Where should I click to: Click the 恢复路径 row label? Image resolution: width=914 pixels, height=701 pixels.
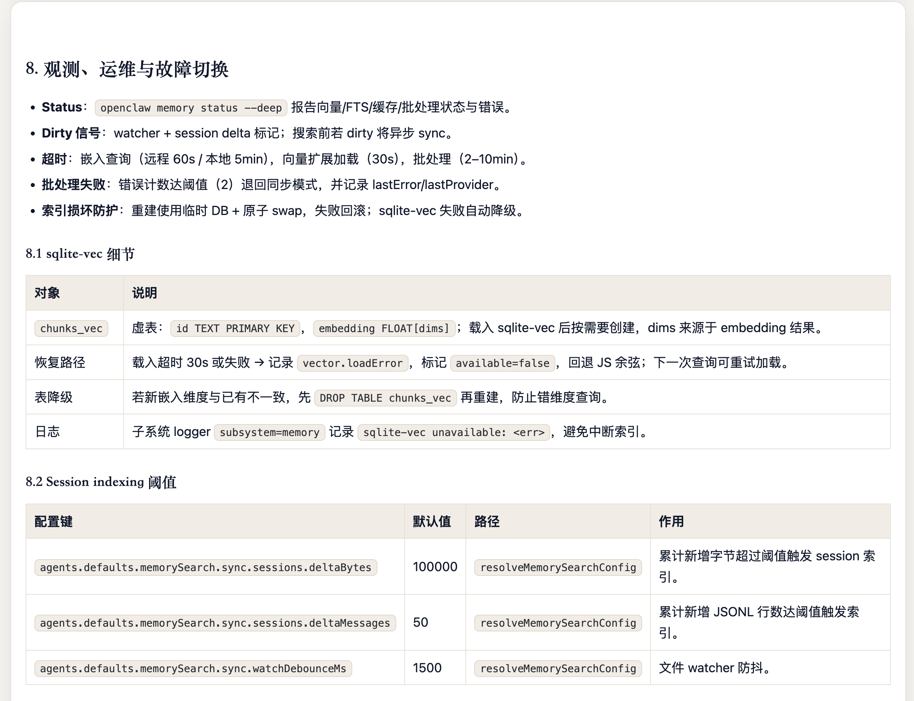point(60,362)
